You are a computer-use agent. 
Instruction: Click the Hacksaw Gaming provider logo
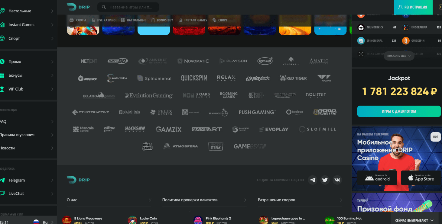[x=135, y=129]
